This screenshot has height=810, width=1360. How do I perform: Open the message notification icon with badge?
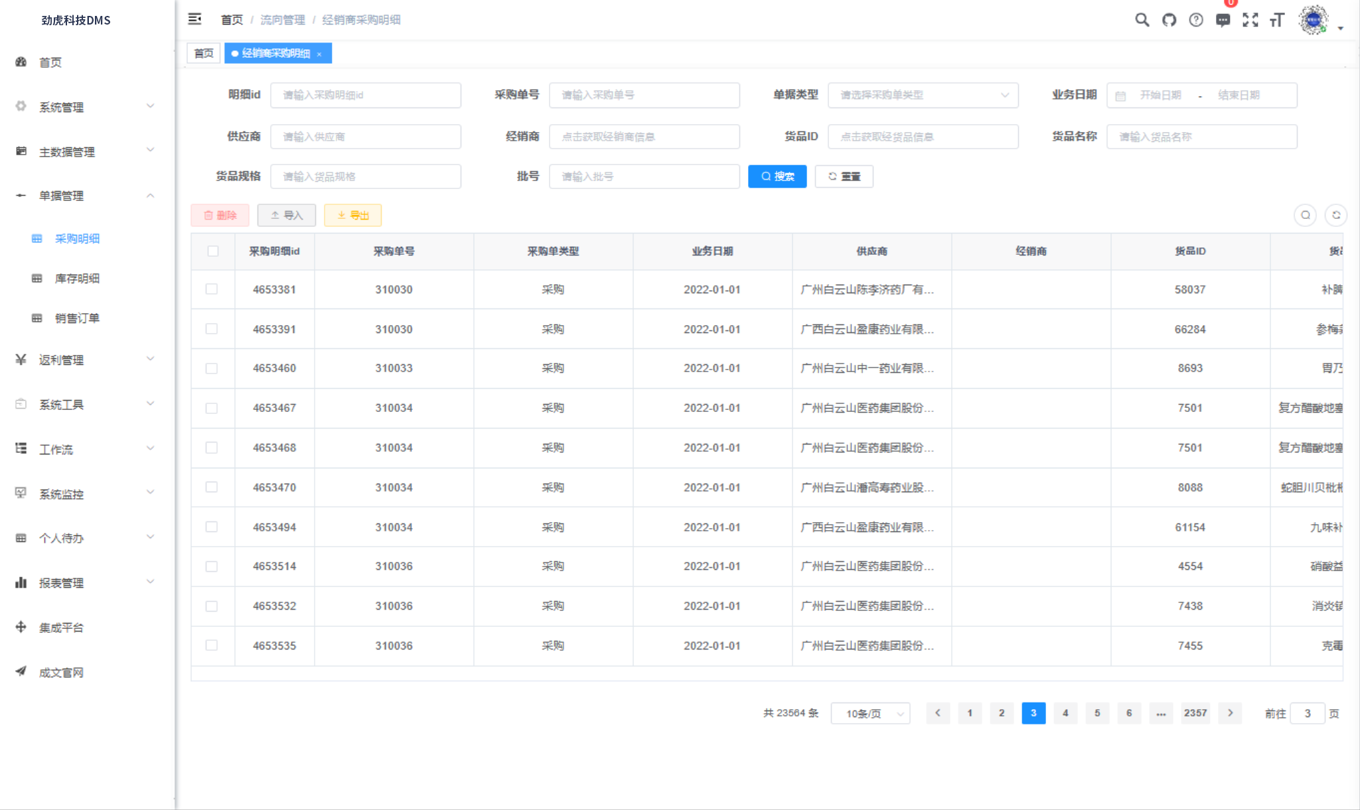[x=1224, y=20]
